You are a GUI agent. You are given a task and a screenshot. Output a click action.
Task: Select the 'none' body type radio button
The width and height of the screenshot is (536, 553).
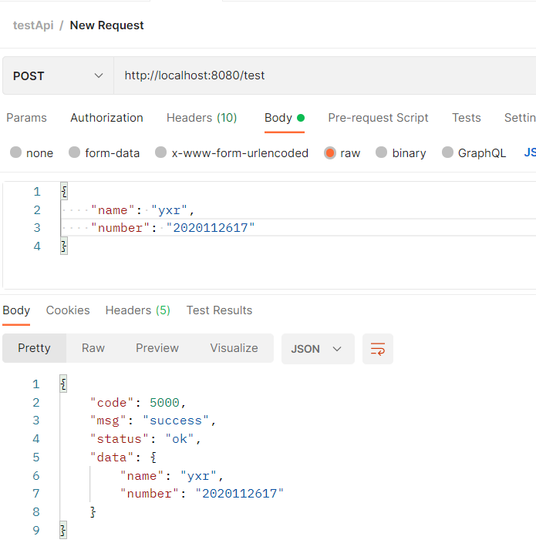coord(16,152)
